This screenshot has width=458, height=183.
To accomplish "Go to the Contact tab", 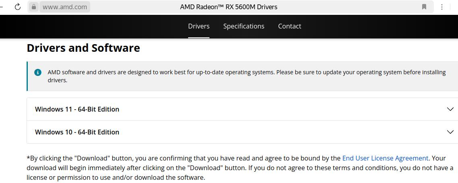I will coord(289,26).
